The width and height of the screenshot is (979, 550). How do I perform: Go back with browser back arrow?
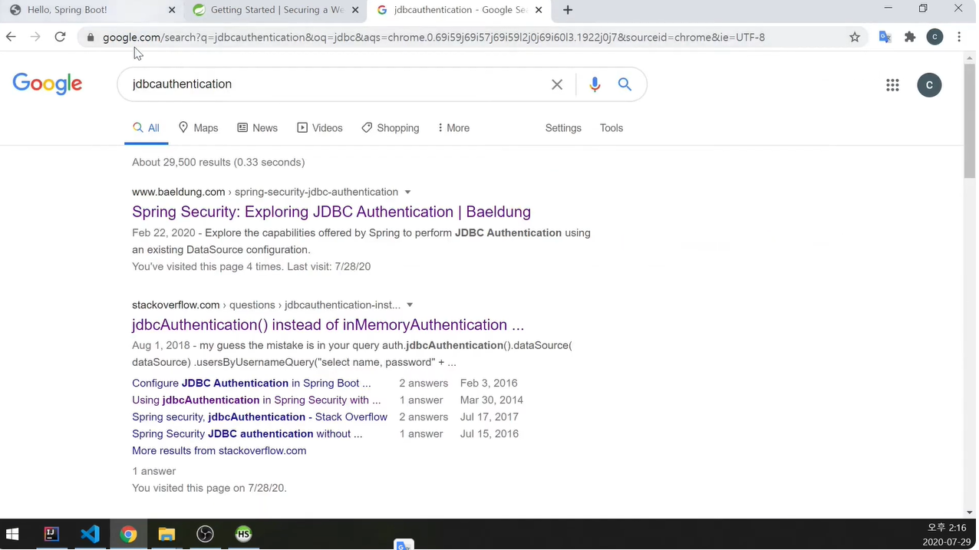click(x=11, y=37)
